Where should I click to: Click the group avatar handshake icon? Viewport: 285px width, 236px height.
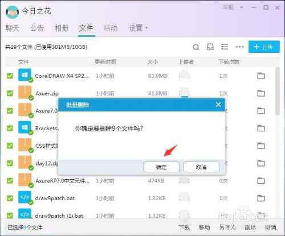point(13,12)
